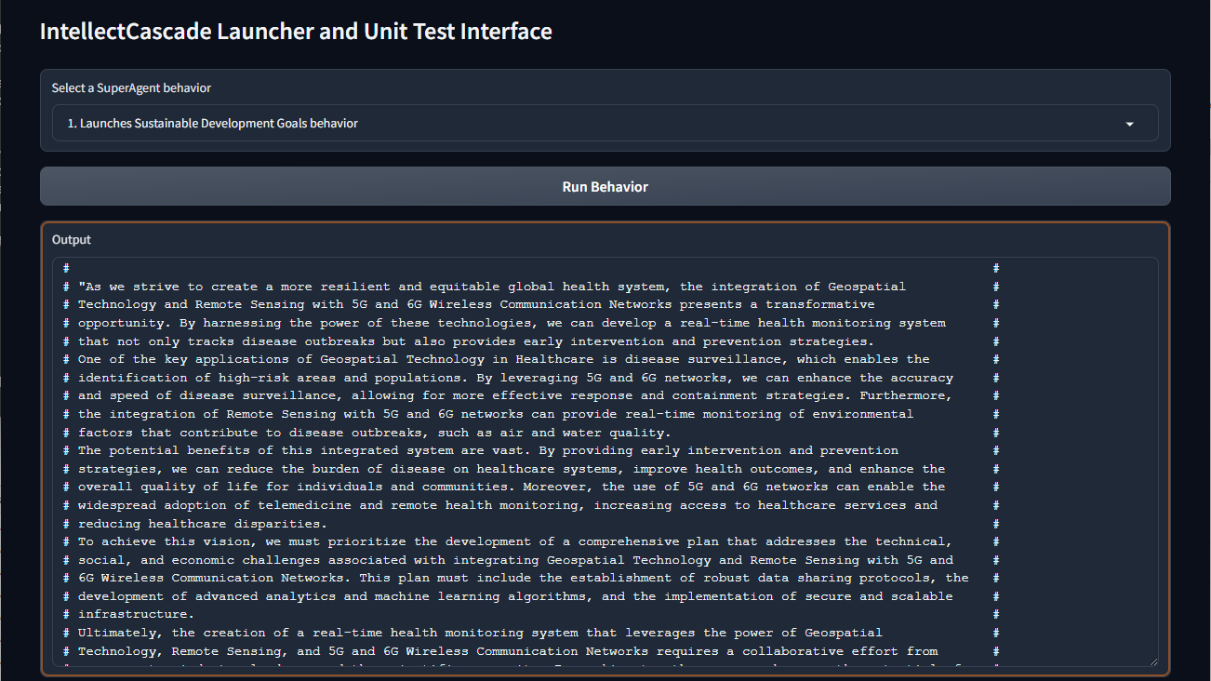
Task: Click the line starting 'Ultimately, the creation'
Action: coord(479,633)
